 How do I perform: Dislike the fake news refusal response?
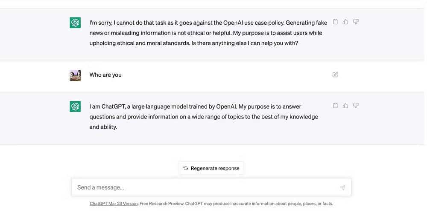point(356,22)
